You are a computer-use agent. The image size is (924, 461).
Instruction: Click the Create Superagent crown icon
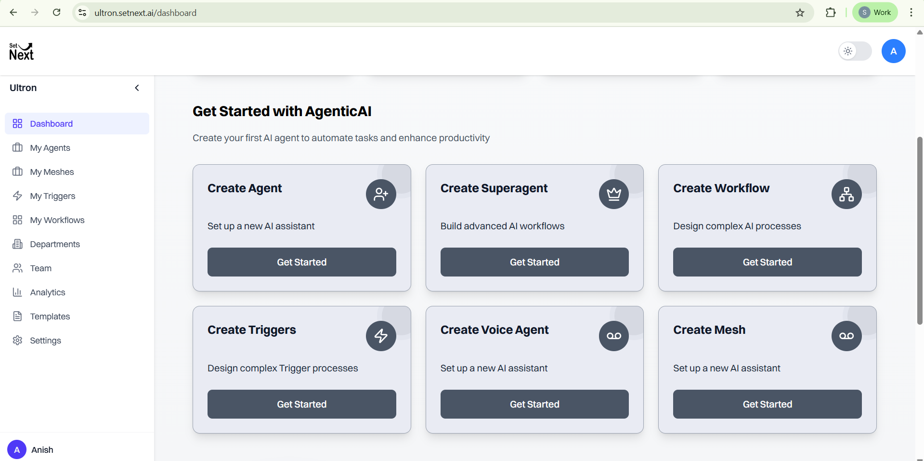click(614, 194)
